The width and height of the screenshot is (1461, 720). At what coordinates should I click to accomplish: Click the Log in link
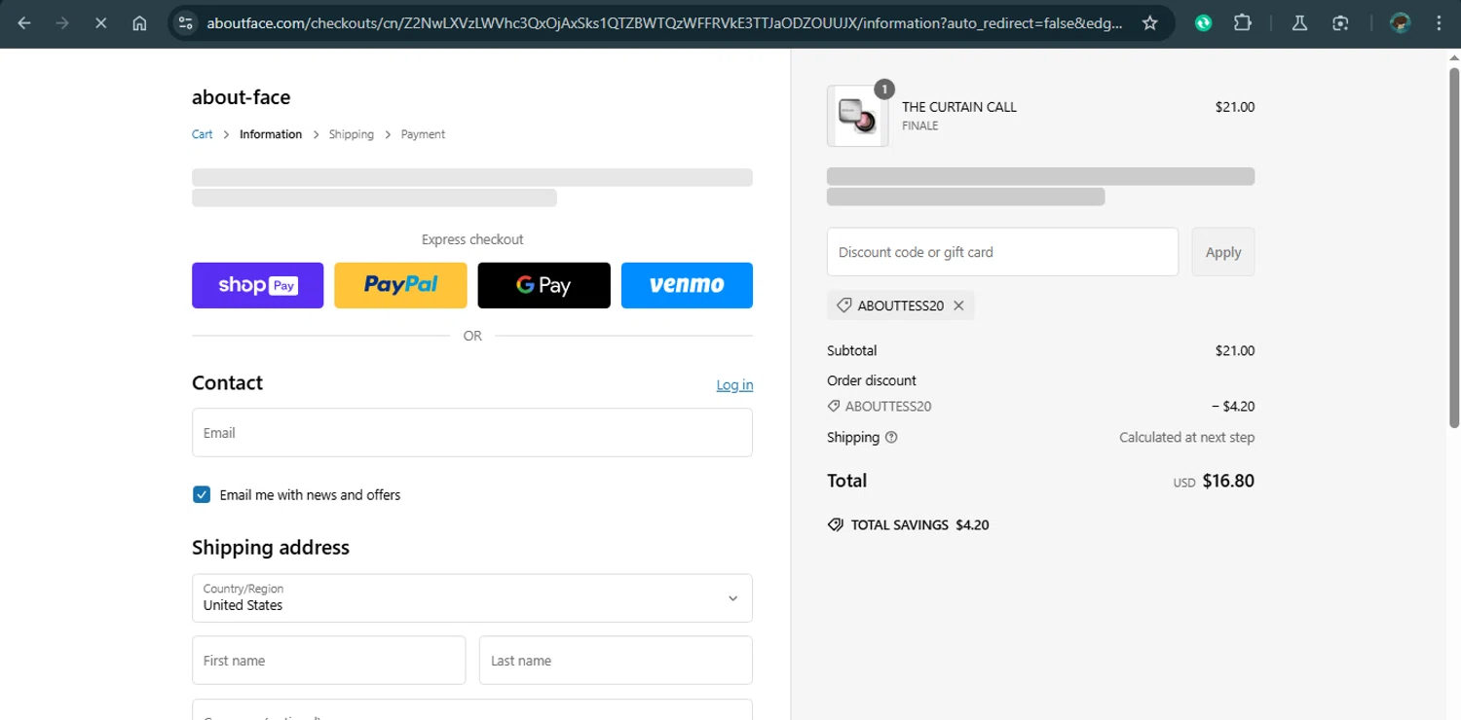point(734,385)
